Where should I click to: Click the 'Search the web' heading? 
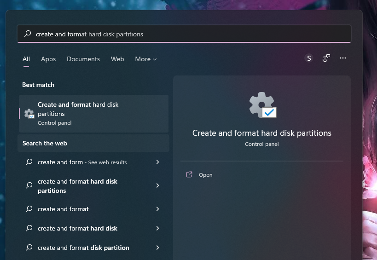pyautogui.click(x=45, y=143)
